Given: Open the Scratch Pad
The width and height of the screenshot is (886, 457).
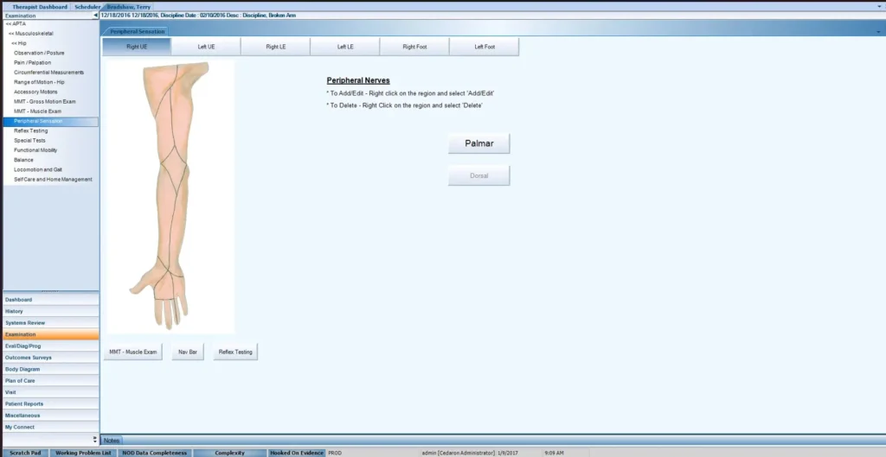Looking at the screenshot, I should (x=25, y=453).
